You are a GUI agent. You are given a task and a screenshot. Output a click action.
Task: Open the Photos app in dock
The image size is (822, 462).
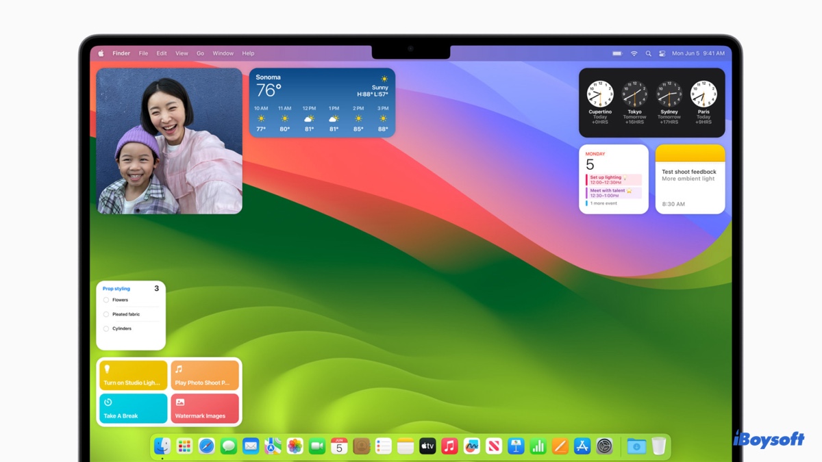[x=295, y=446]
